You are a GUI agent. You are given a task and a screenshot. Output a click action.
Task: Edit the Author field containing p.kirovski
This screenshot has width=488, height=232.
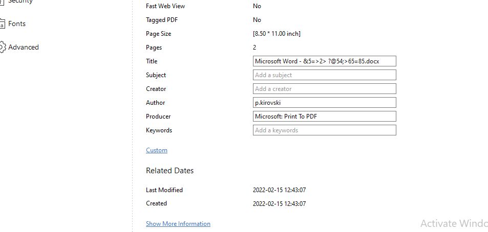324,103
